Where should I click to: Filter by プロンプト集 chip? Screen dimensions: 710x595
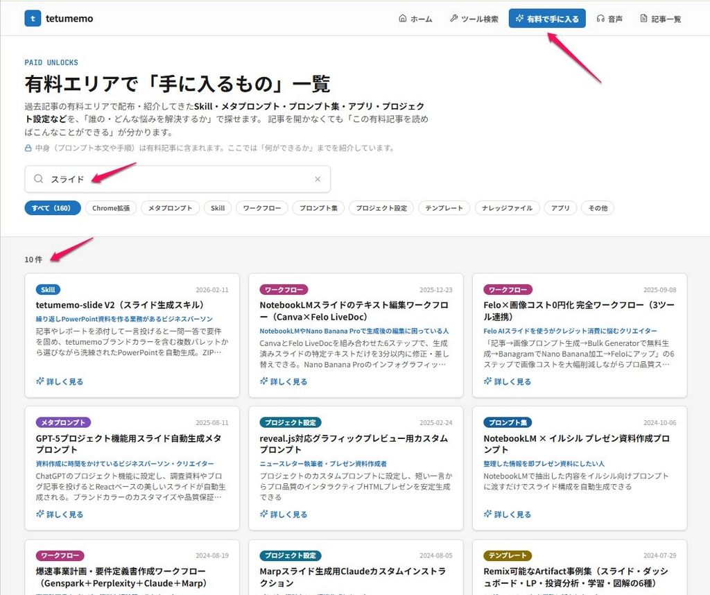(x=318, y=208)
